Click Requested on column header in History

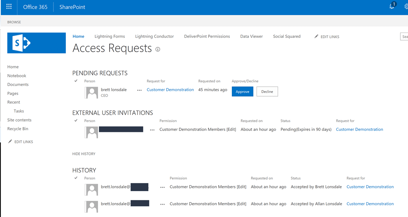tap(262, 178)
